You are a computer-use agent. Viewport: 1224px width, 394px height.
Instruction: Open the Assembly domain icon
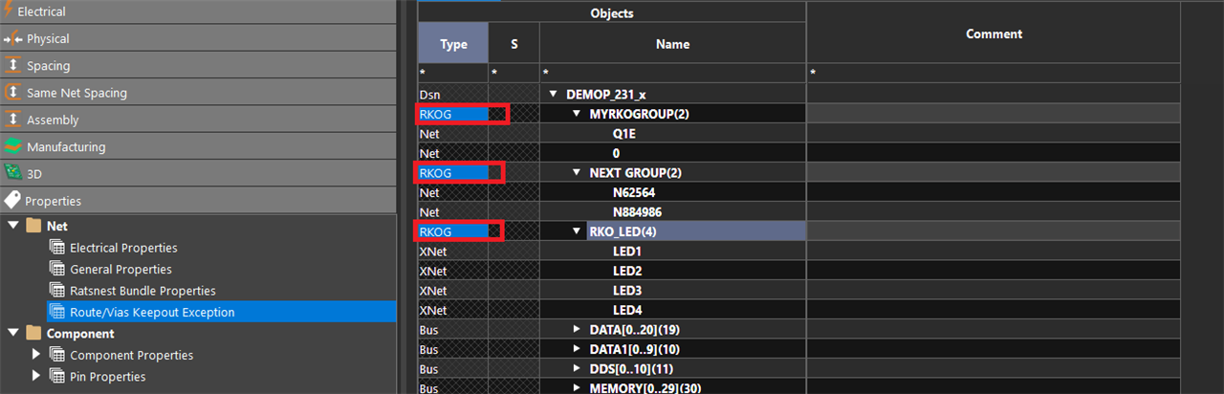(12, 120)
